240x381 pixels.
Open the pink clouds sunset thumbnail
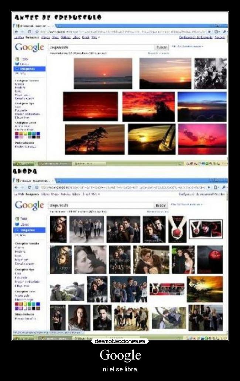click(202, 139)
